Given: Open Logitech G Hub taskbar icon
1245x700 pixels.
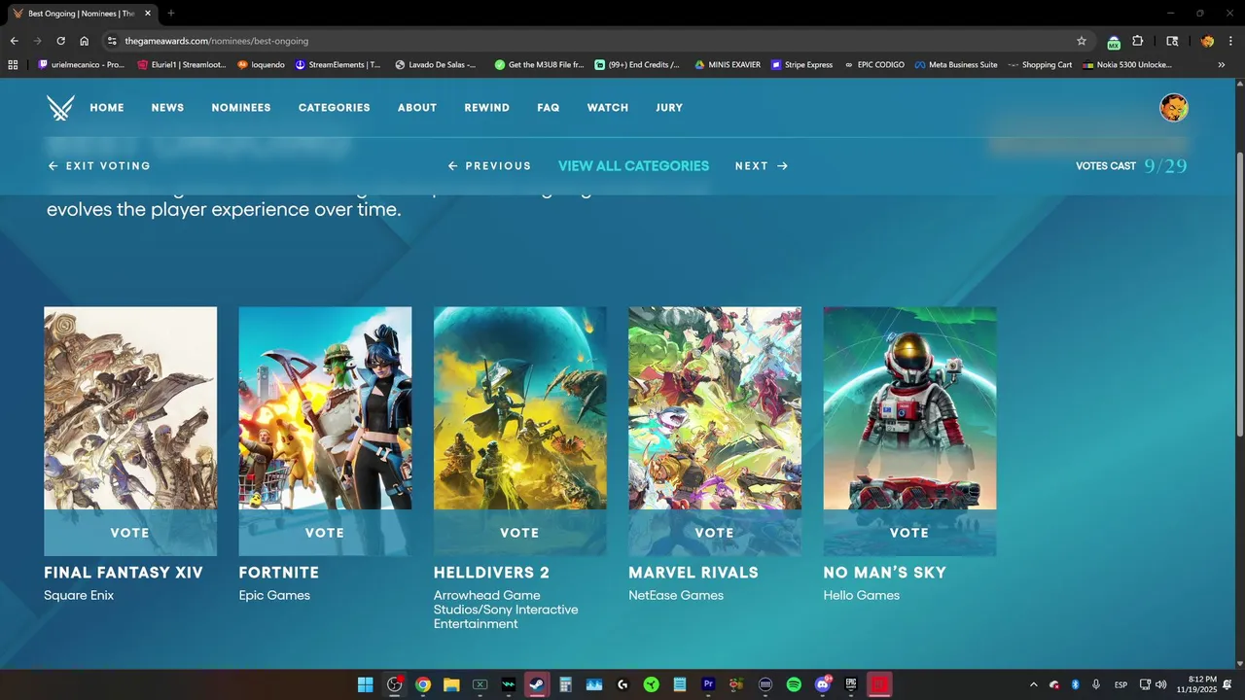Looking at the screenshot, I should [x=622, y=684].
